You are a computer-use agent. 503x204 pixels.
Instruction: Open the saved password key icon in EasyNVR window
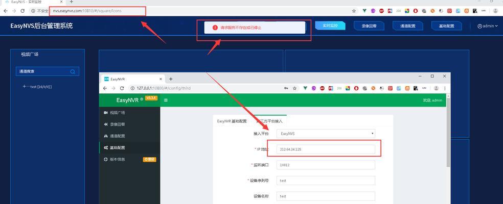286,88
